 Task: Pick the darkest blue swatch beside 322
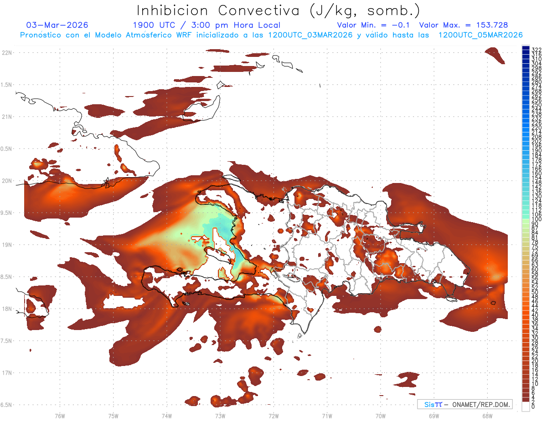point(526,48)
